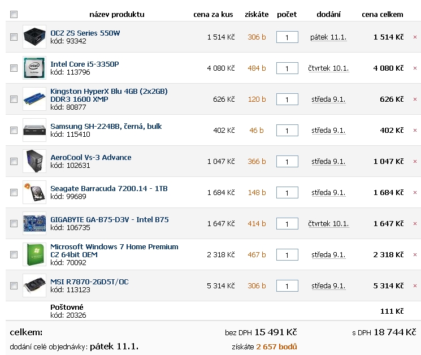Visit MSI R7870-2GD5T/OC product link

point(89,282)
